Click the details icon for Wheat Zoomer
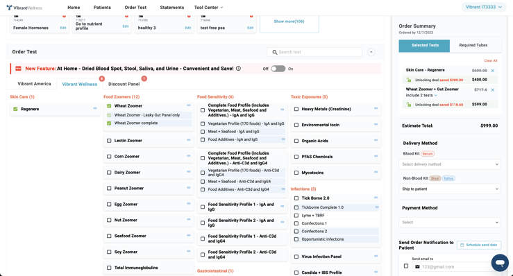Image resolution: width=513 pixels, height=276 pixels. (189, 105)
